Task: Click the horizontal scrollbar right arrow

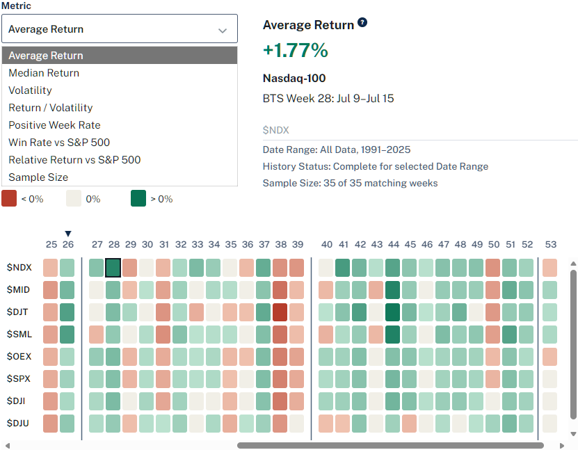Action: point(562,446)
